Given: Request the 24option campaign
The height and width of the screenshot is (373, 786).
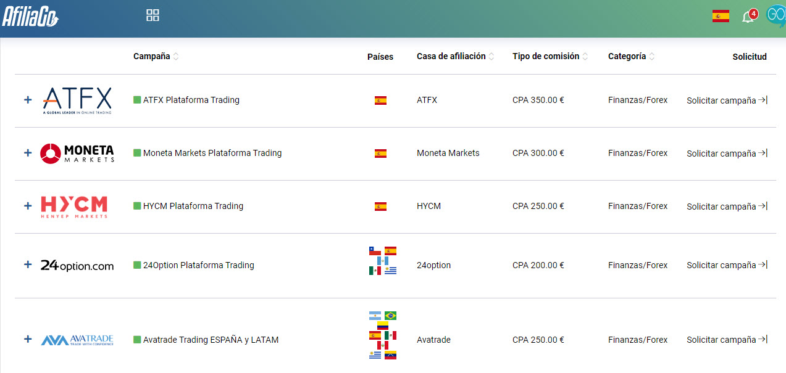Looking at the screenshot, I should pos(727,265).
